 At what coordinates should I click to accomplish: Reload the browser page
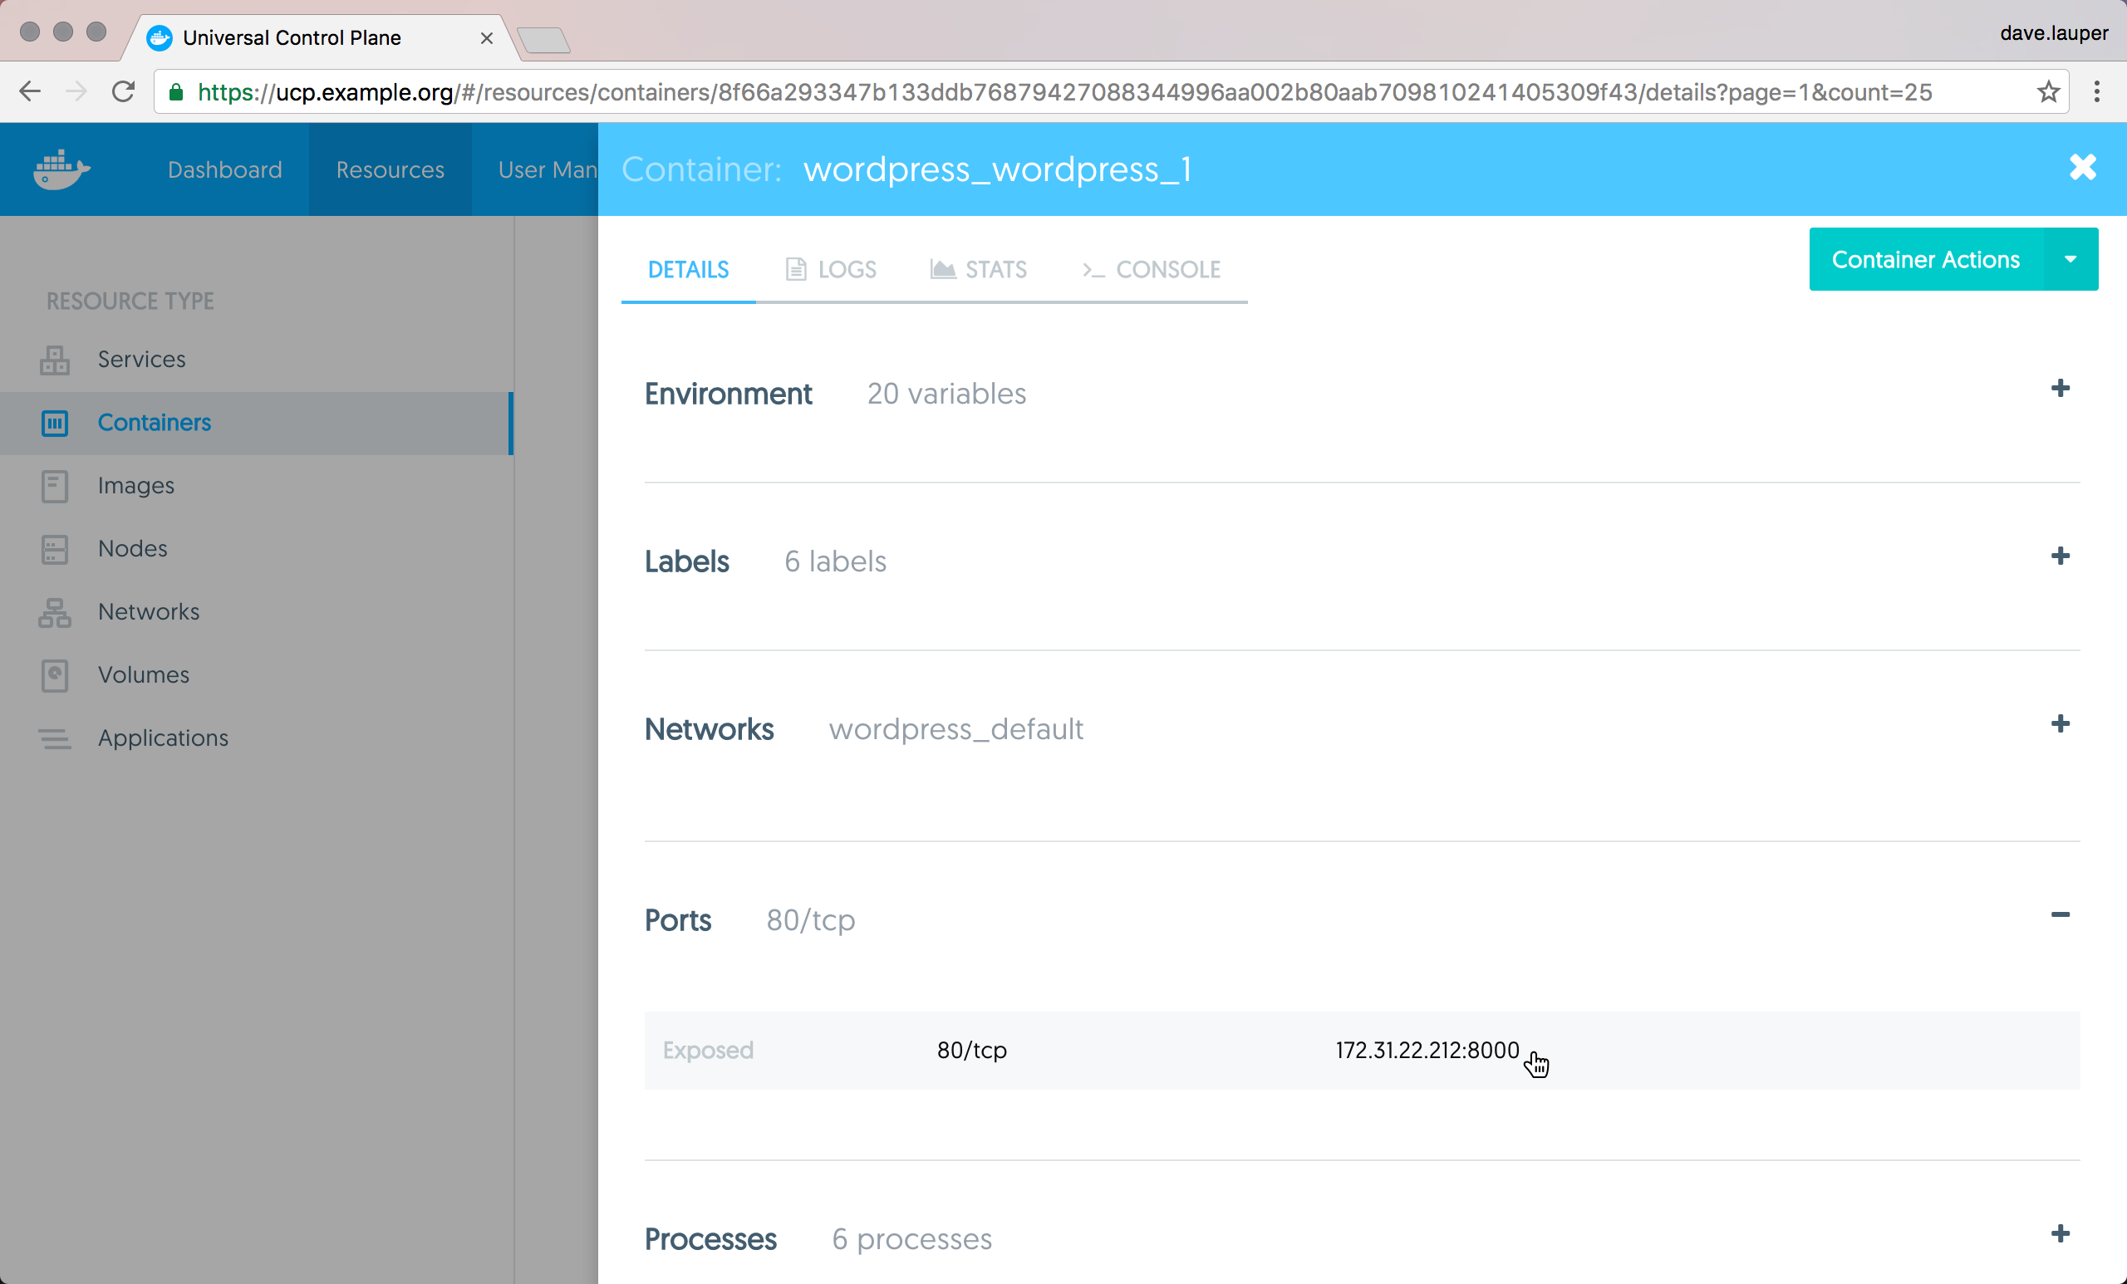(124, 91)
